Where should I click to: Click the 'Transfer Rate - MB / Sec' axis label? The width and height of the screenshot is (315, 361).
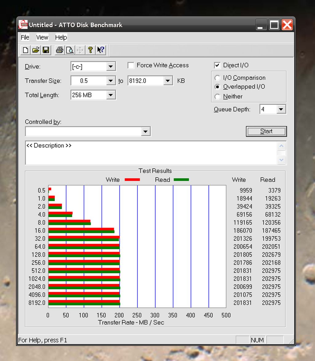pos(131,323)
